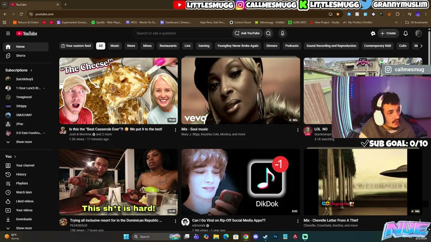Expand the You section
The height and width of the screenshot is (242, 431).
[x=11, y=156]
